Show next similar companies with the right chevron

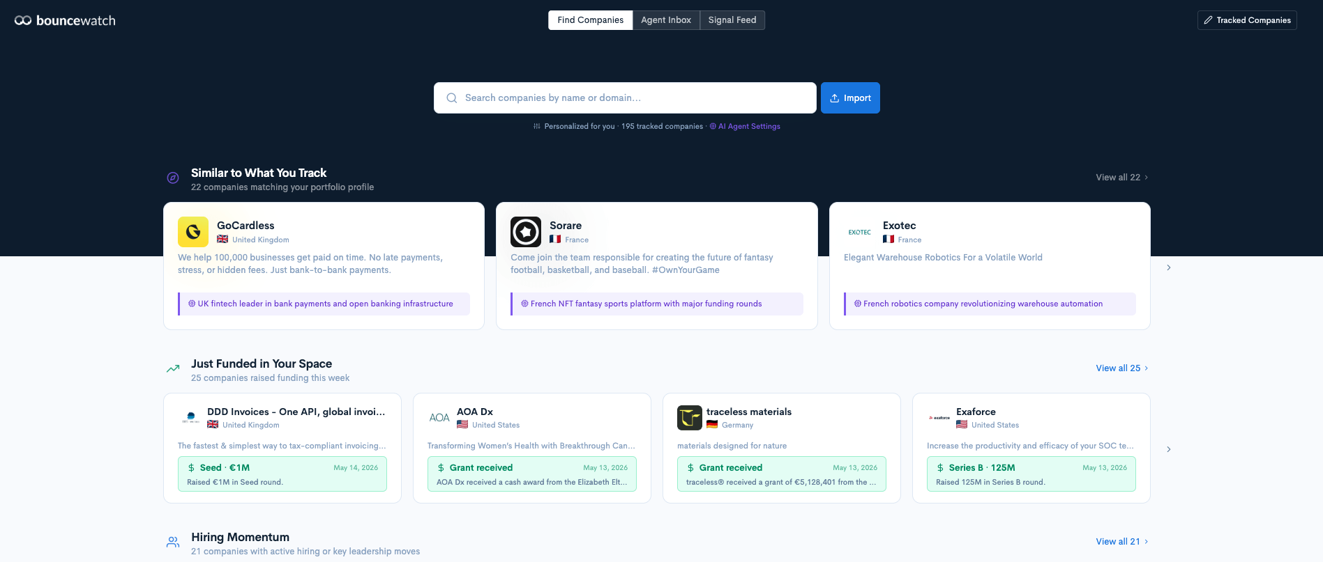pos(1169,267)
